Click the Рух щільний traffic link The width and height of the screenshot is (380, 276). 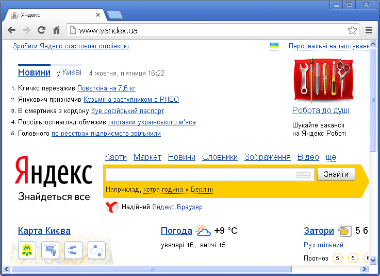tap(323, 245)
